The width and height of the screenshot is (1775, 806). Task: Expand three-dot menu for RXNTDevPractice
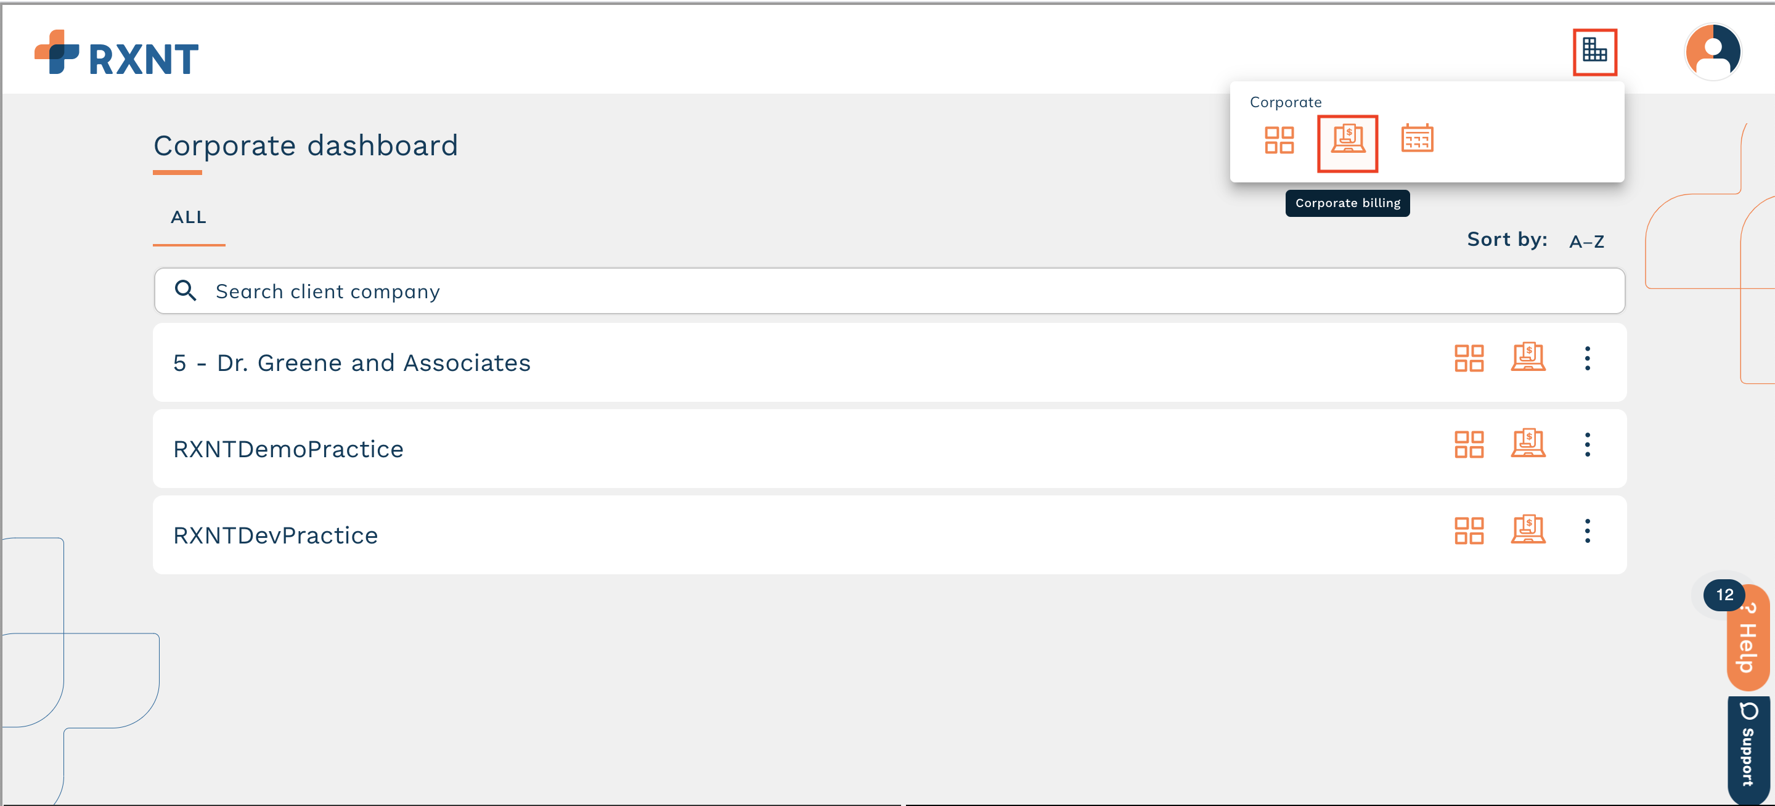(x=1587, y=531)
